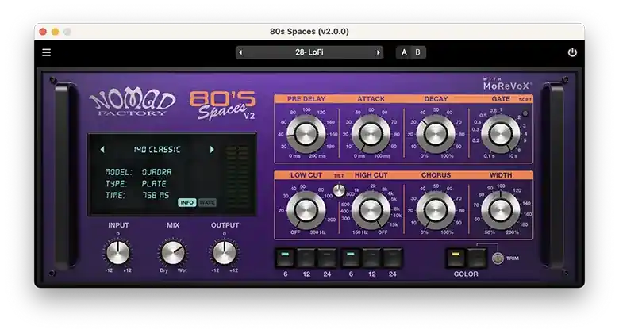Image resolution: width=619 pixels, height=333 pixels.
Task: Enable the low cut 12 dB slope button
Action: (306, 258)
